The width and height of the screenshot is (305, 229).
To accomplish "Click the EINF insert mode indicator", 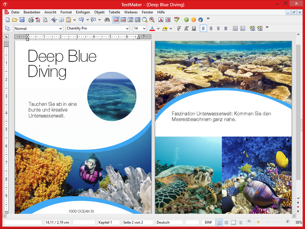I will tap(208, 222).
